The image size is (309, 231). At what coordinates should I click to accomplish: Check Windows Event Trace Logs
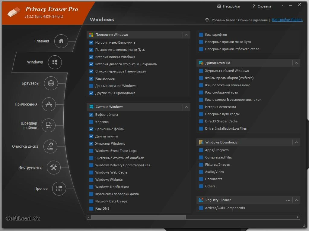pos(91,151)
